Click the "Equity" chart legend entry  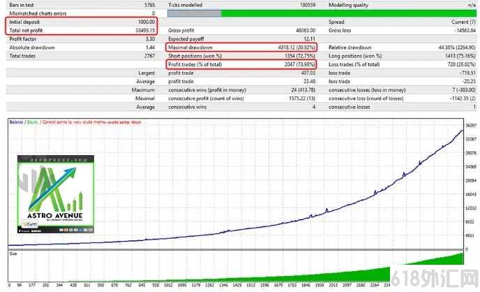pyautogui.click(x=33, y=122)
